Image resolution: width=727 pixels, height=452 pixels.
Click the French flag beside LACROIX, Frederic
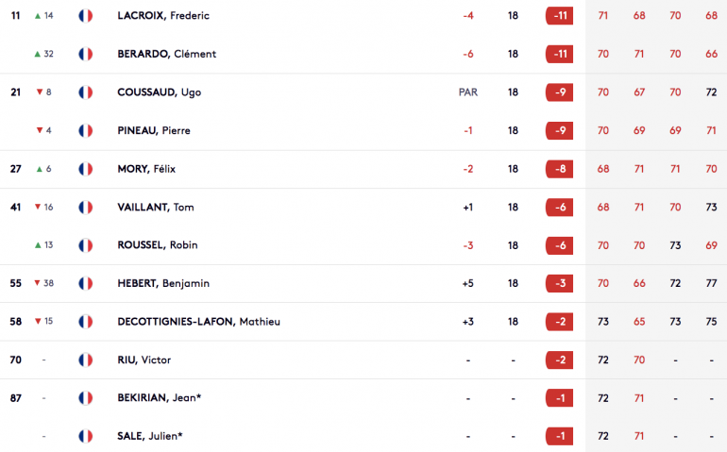tap(85, 16)
